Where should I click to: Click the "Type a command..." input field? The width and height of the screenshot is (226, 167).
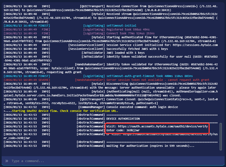111,161
